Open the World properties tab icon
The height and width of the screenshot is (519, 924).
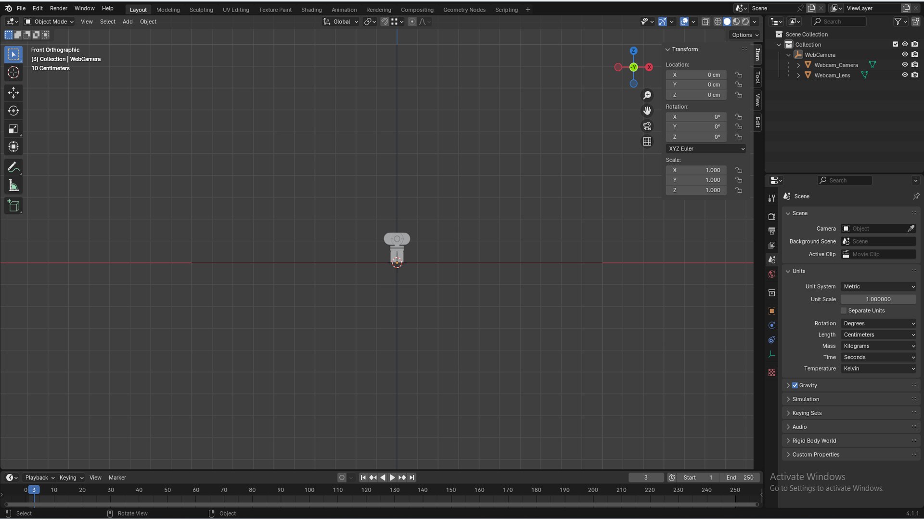pyautogui.click(x=772, y=274)
